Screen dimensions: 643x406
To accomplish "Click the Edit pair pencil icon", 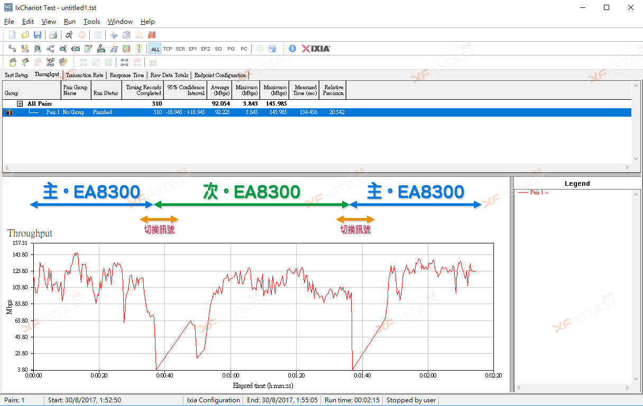I will tap(88, 49).
